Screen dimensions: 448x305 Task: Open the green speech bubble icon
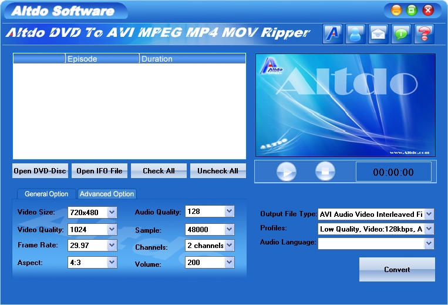point(401,34)
